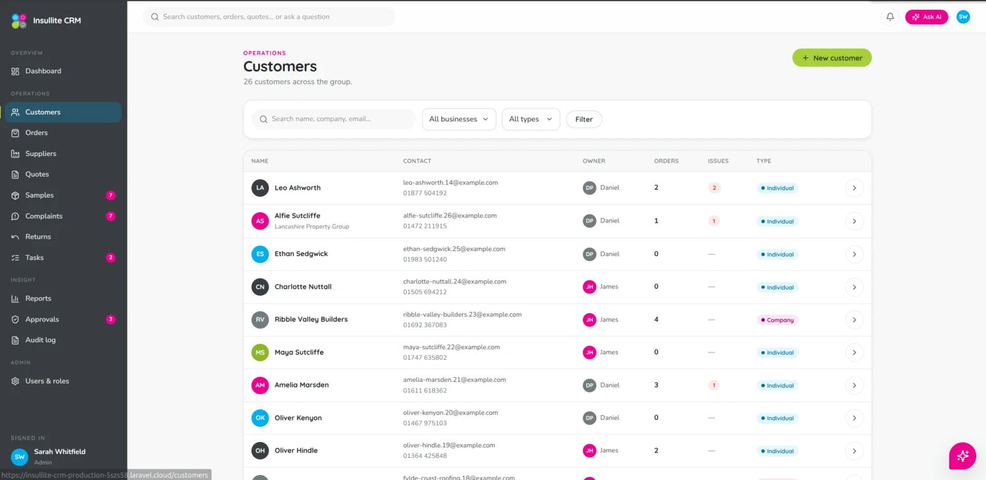Click the OK avatar for Oliver Kenyon
The height and width of the screenshot is (480, 986).
260,418
